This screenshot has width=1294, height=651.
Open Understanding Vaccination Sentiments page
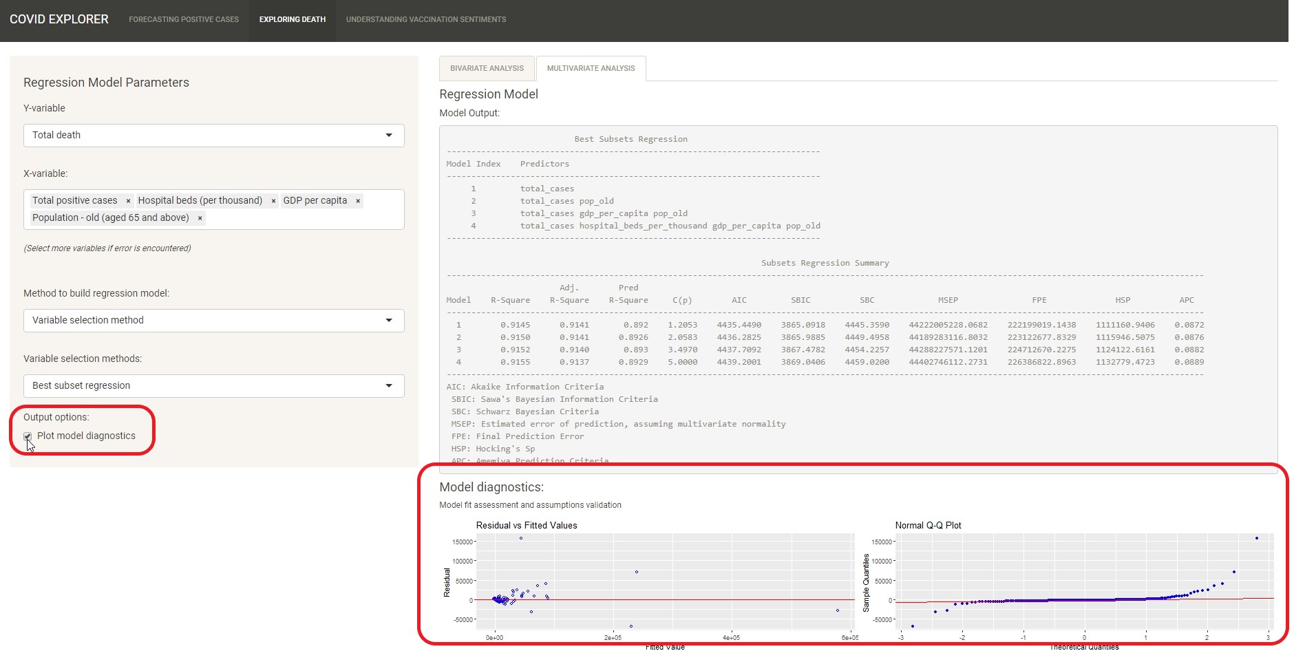(x=426, y=19)
